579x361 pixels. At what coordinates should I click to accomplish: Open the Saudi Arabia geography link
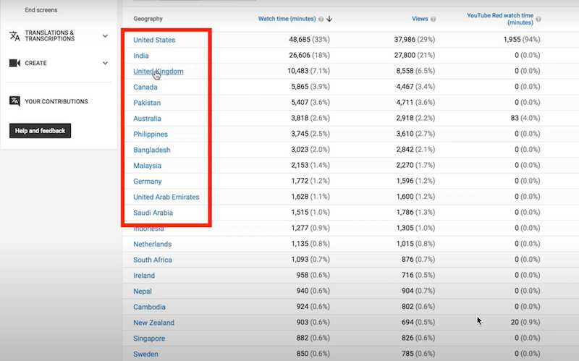click(x=153, y=213)
